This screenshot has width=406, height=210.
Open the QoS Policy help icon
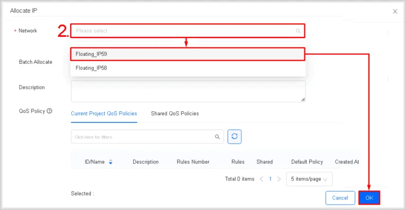click(49, 111)
